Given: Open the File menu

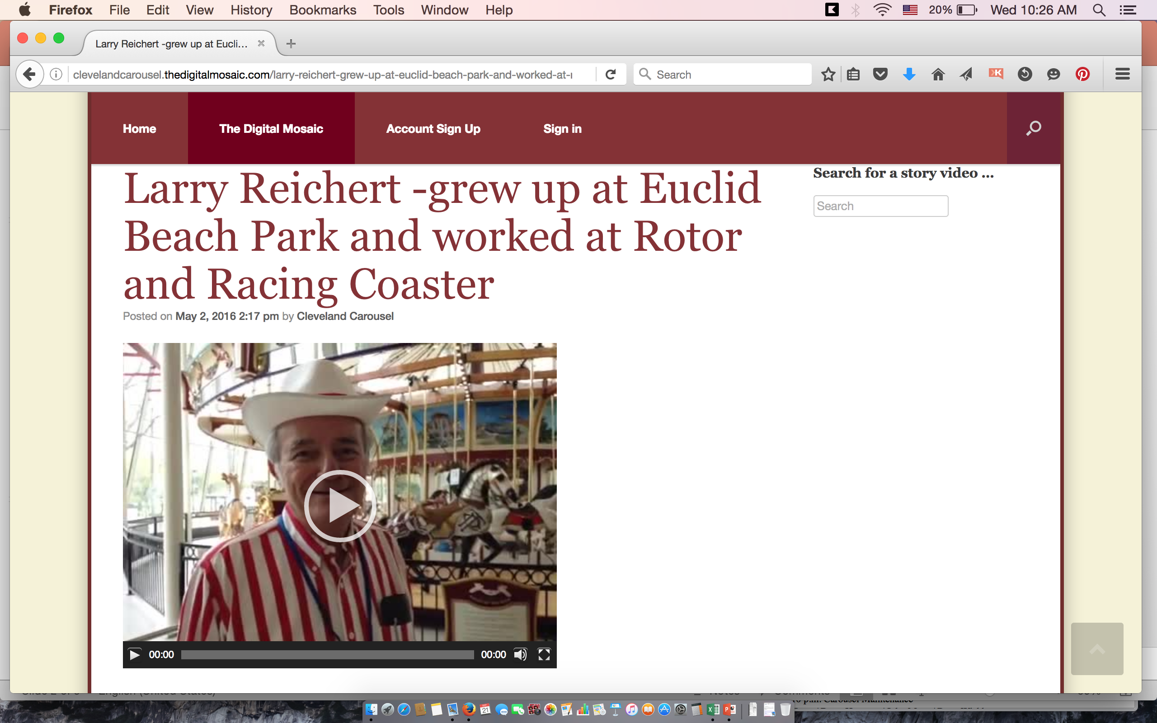Looking at the screenshot, I should [119, 10].
